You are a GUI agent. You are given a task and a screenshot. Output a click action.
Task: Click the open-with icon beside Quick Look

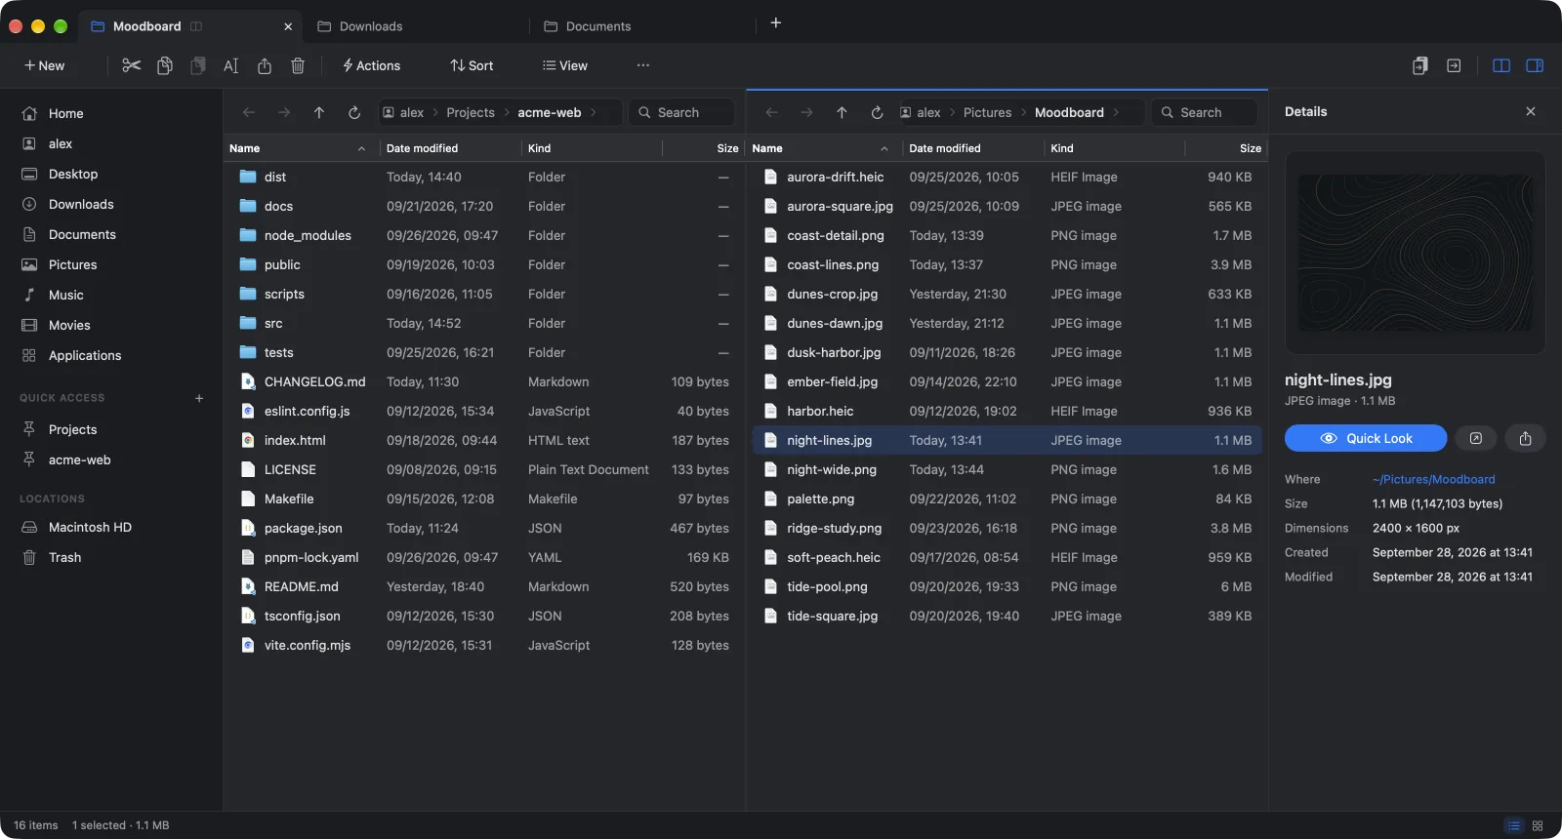pyautogui.click(x=1476, y=438)
